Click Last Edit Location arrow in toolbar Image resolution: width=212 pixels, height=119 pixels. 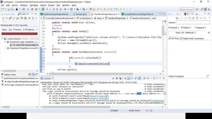[117, 9]
